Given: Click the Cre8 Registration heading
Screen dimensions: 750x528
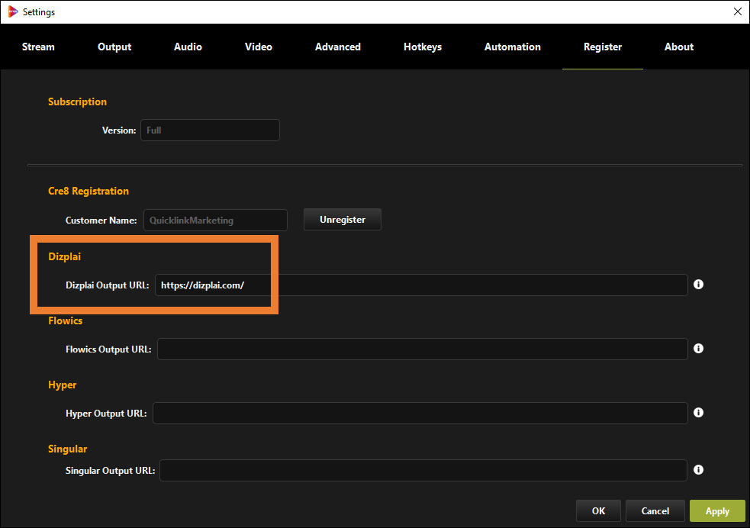Looking at the screenshot, I should point(89,192).
